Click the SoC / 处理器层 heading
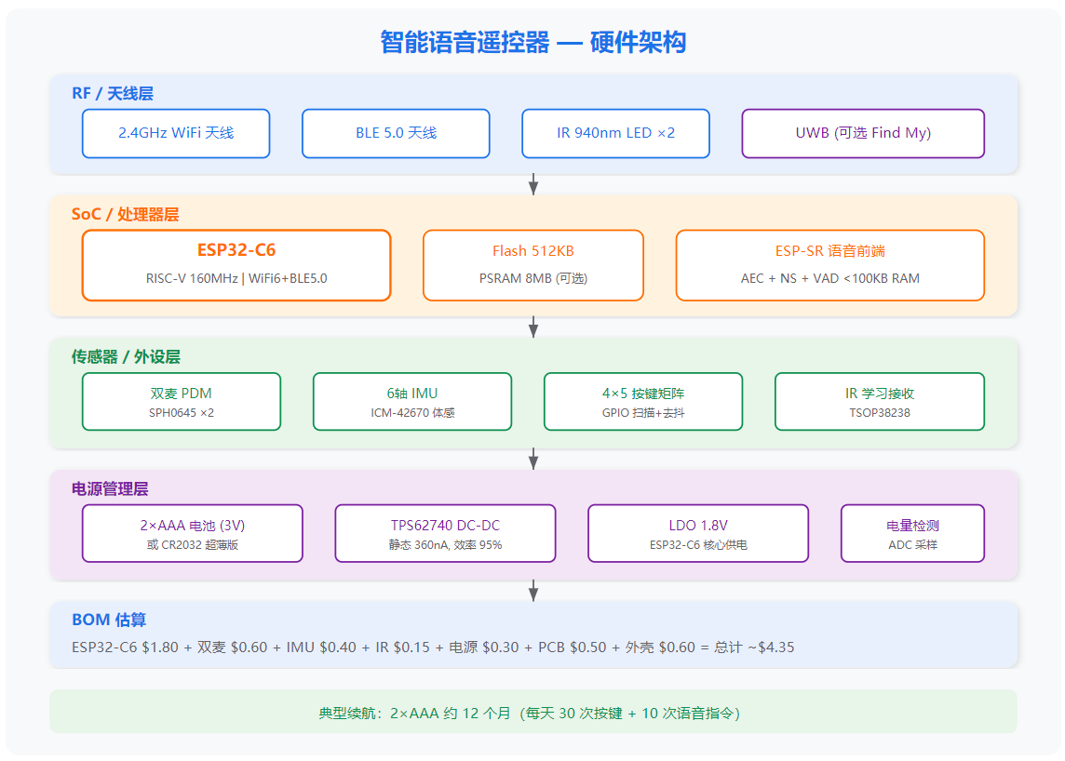The height and width of the screenshot is (761, 1065). pyautogui.click(x=125, y=214)
